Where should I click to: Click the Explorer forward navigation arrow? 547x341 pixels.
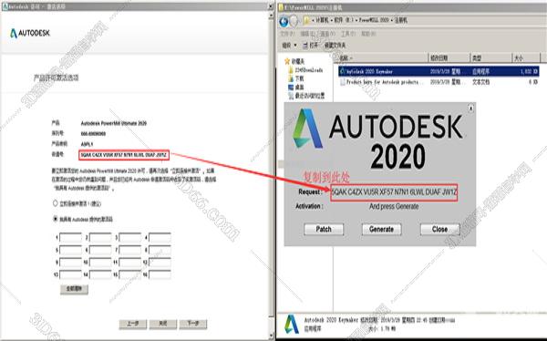coord(294,21)
